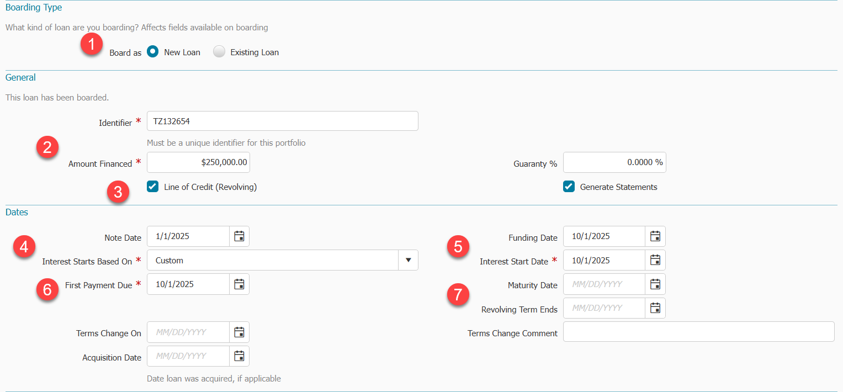The height and width of the screenshot is (392, 843).
Task: Open the Maturity Date calendar picker
Action: click(x=655, y=284)
